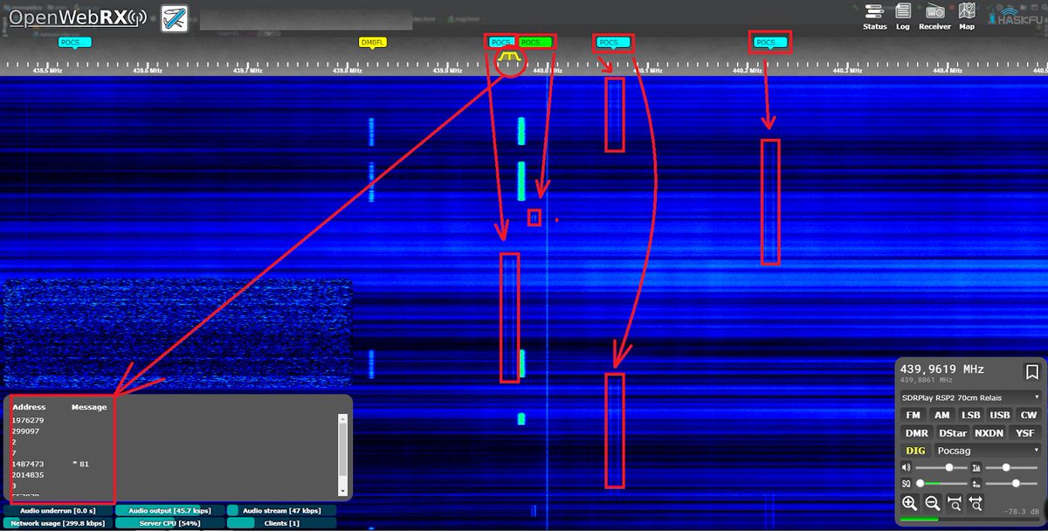This screenshot has width=1048, height=531.
Task: Switch to DStar digital voice mode
Action: pyautogui.click(x=952, y=433)
